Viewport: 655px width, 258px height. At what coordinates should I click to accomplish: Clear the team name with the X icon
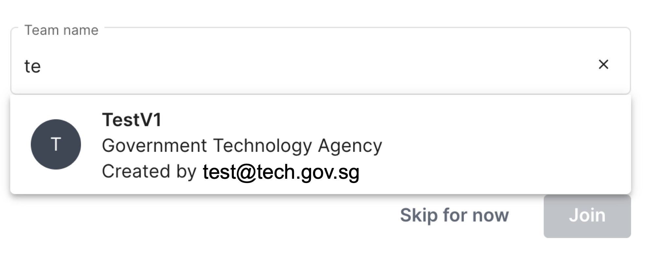tap(603, 64)
